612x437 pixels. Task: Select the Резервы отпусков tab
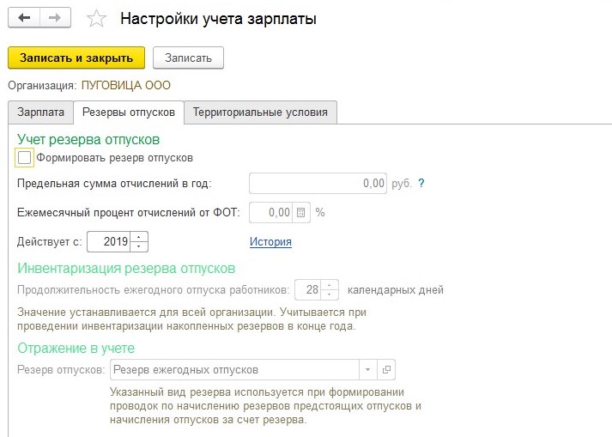click(x=128, y=112)
